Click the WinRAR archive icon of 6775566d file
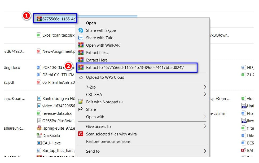 pyautogui.click(x=39, y=19)
